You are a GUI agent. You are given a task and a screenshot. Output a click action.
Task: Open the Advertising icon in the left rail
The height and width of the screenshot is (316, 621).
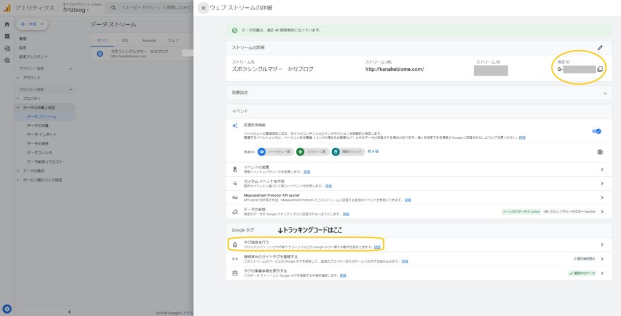pos(7,61)
